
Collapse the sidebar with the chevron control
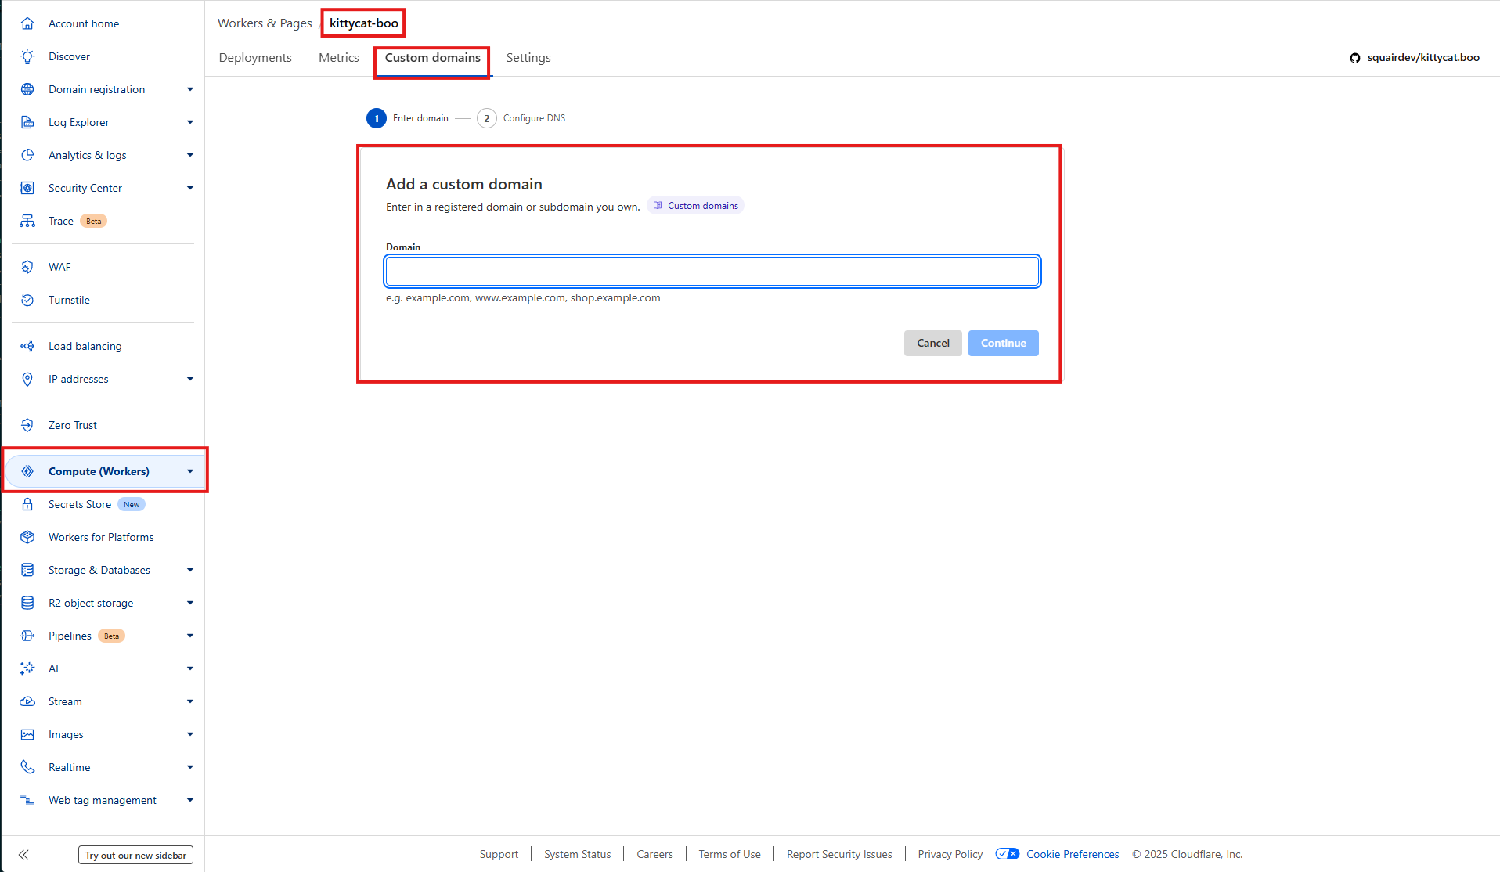[x=23, y=854]
